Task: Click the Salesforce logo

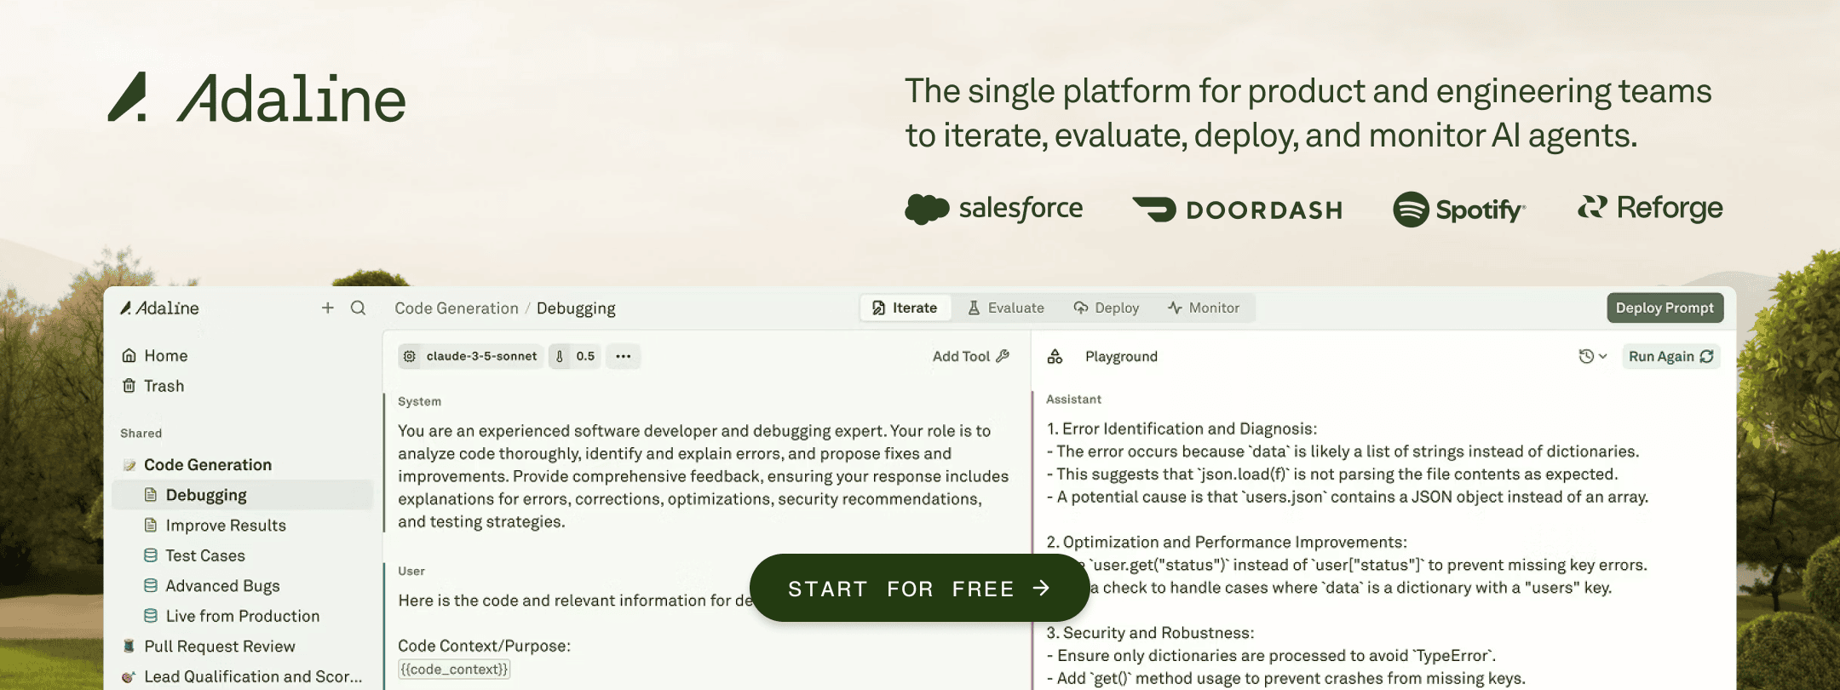Action: (993, 209)
